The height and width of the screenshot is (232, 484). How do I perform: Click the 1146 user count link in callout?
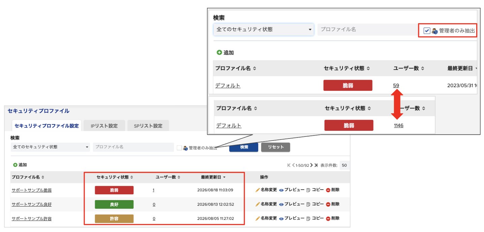(399, 125)
